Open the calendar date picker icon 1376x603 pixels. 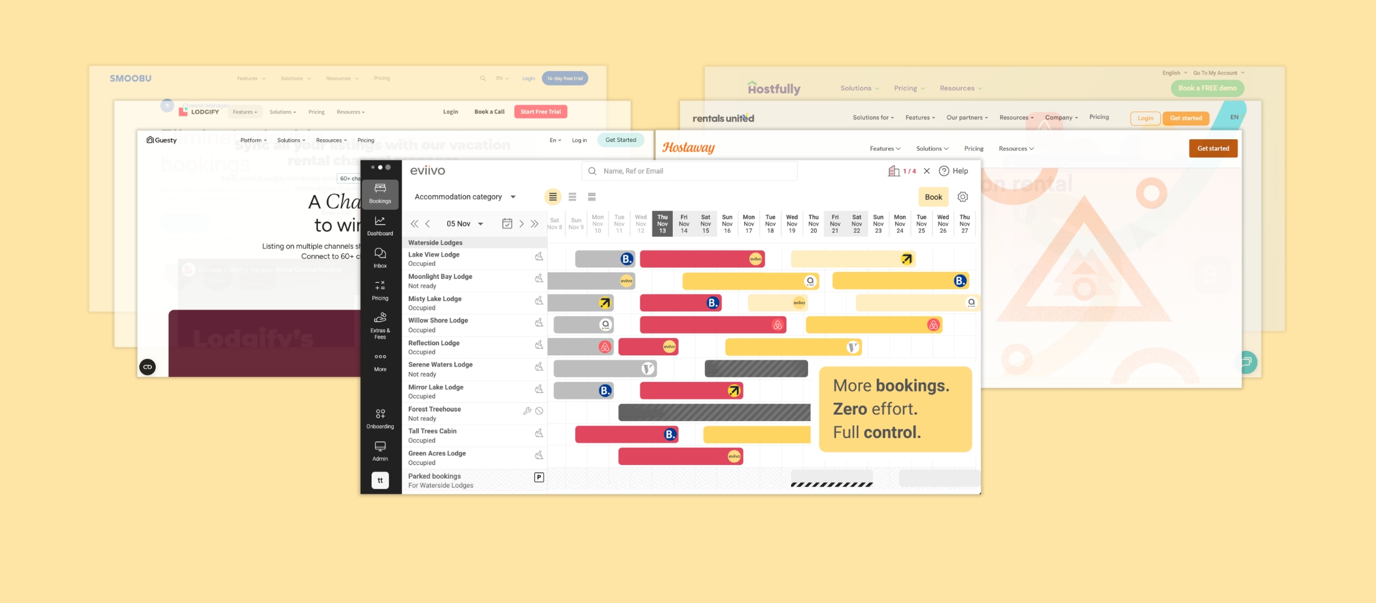(x=507, y=224)
